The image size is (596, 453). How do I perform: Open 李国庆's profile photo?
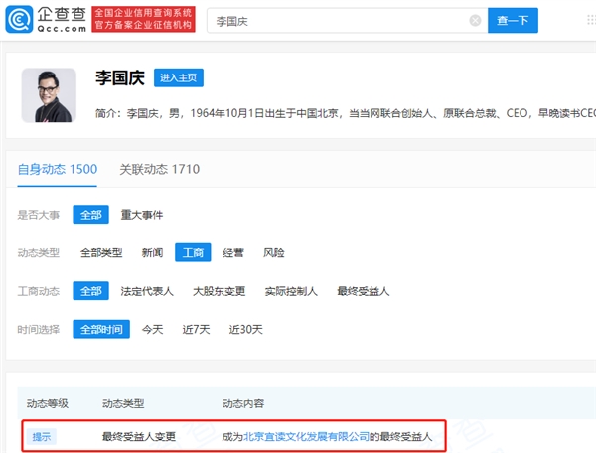pyautogui.click(x=49, y=96)
